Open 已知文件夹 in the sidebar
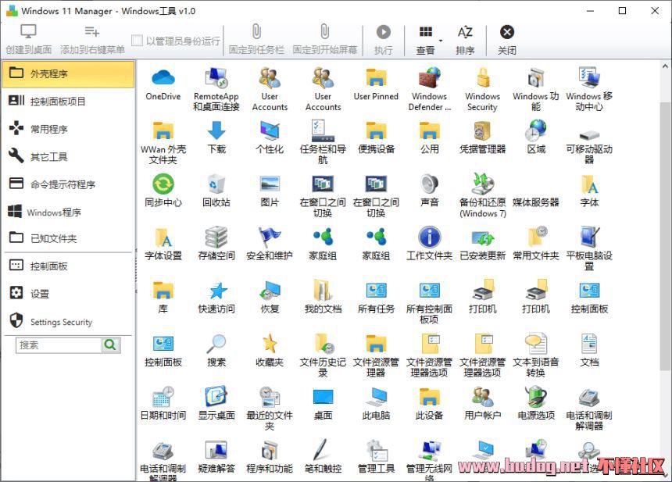 pos(69,238)
